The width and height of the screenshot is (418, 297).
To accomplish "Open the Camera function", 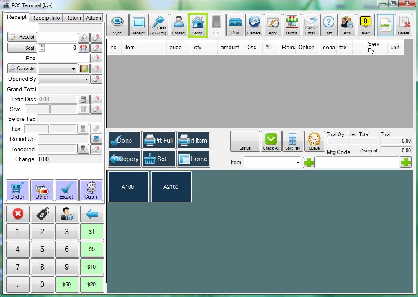I will (255, 25).
